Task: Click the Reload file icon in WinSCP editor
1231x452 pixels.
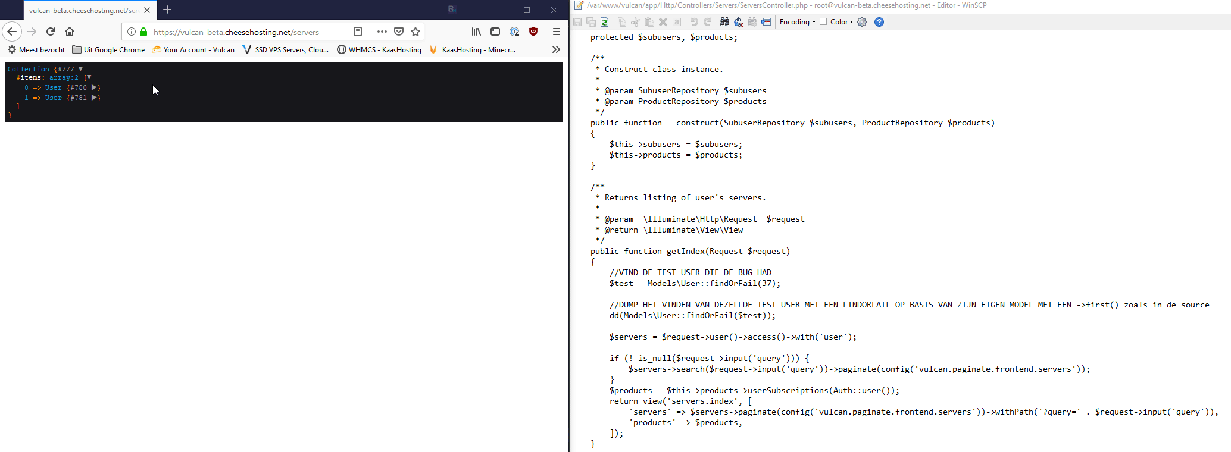Action: [604, 22]
